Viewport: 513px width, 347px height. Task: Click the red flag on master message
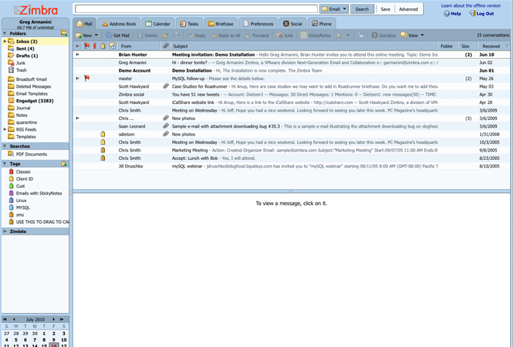(87, 78)
